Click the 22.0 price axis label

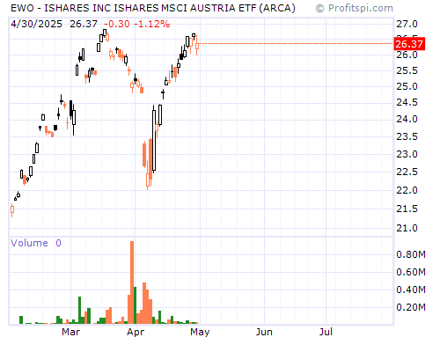[x=407, y=190]
